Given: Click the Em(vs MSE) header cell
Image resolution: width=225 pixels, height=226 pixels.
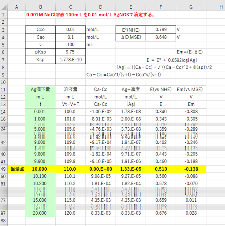Looking at the screenshot, I should click(x=191, y=90).
